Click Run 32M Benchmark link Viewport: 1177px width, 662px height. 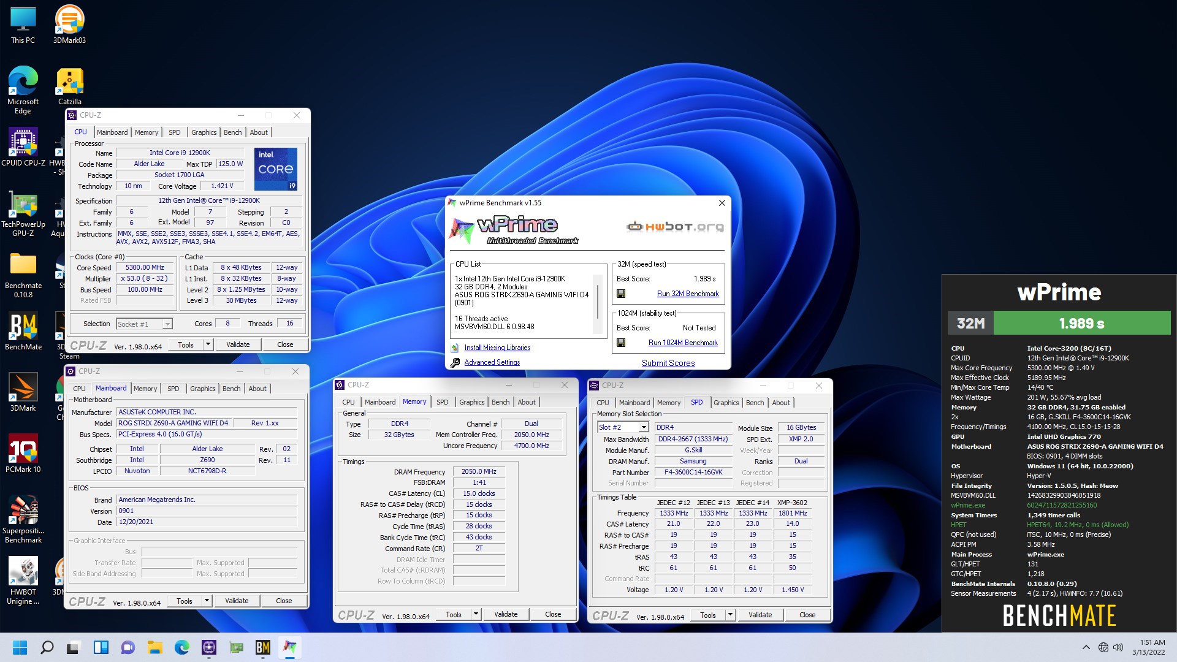688,294
